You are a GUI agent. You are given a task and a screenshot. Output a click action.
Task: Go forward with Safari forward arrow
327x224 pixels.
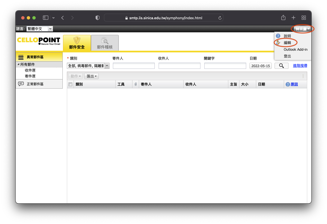pos(72,18)
